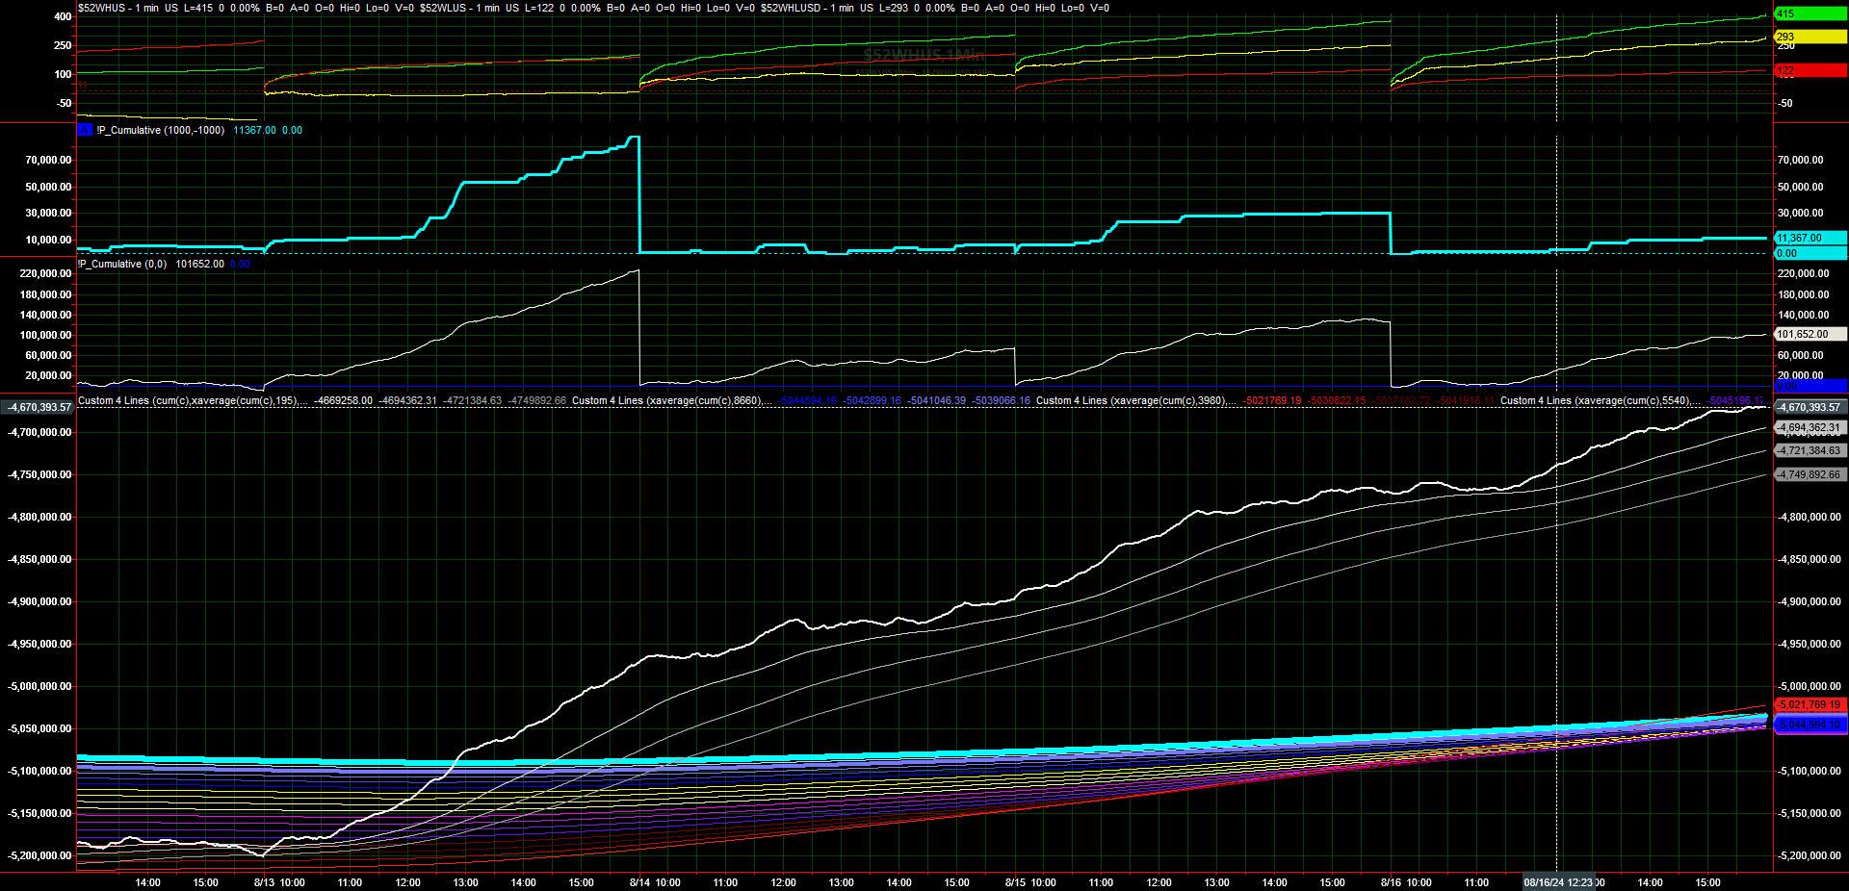
Task: Open Custom 4 Lines xaverage 3980 label
Action: 1132,400
